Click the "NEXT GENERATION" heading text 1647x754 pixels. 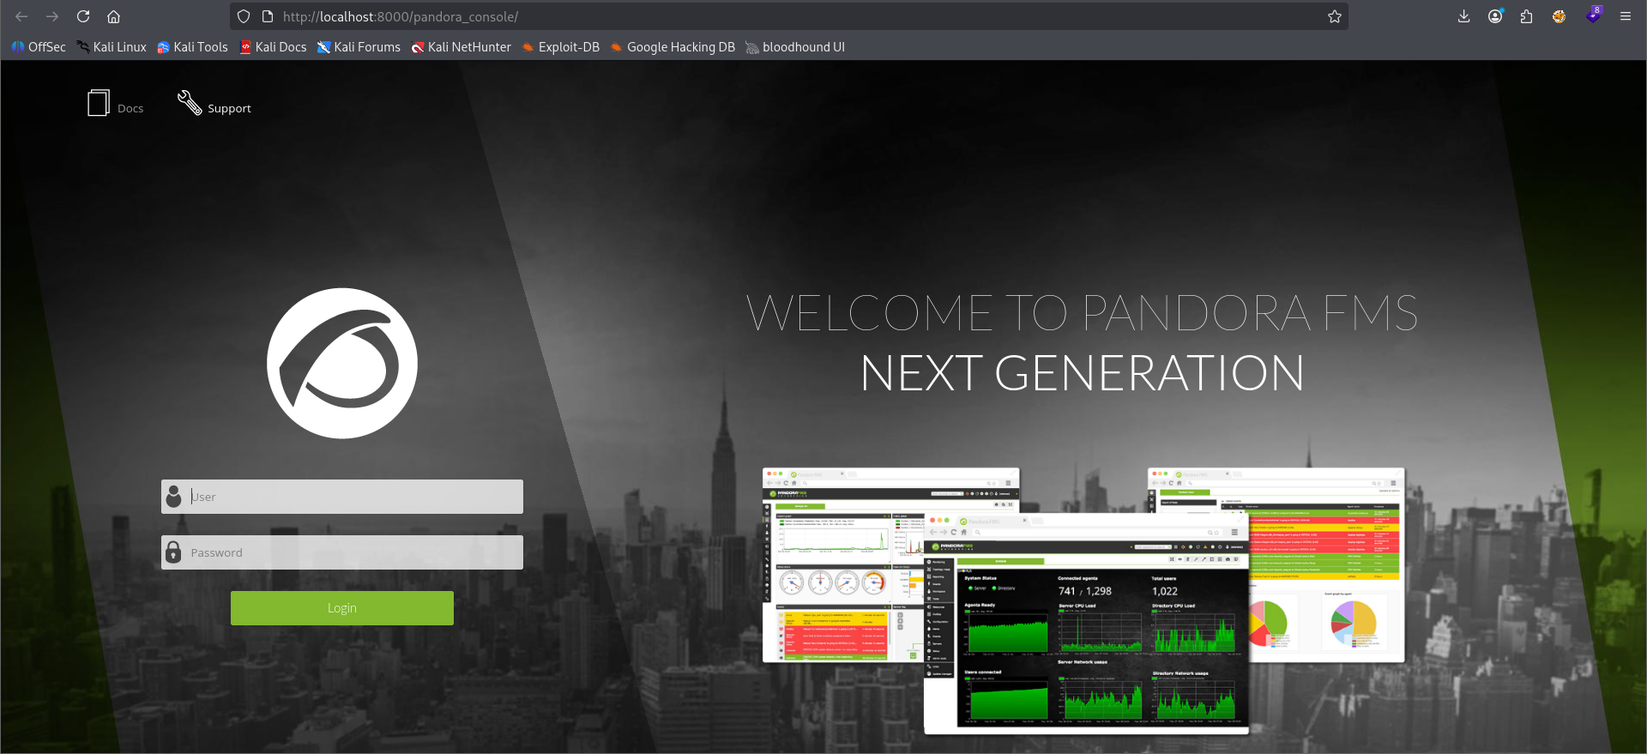[x=1083, y=373]
